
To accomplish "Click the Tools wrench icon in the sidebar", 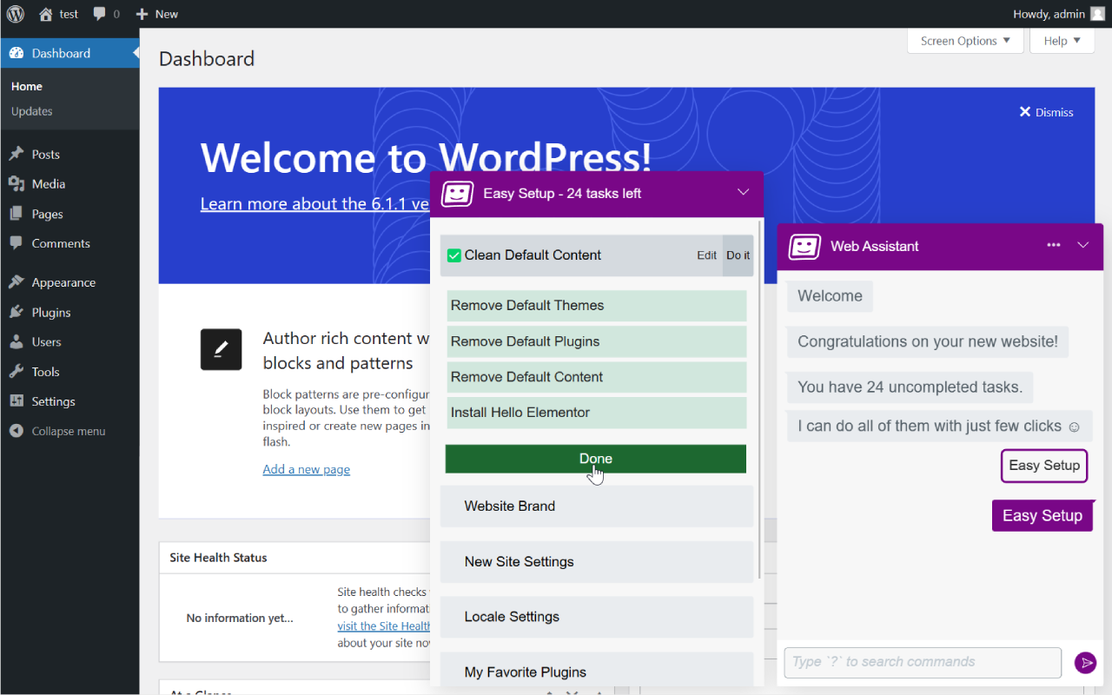I will 17,372.
